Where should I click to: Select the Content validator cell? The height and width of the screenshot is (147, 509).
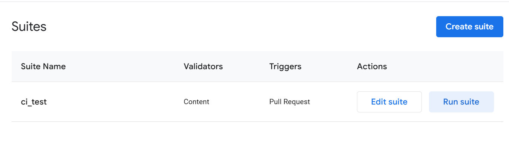196,102
